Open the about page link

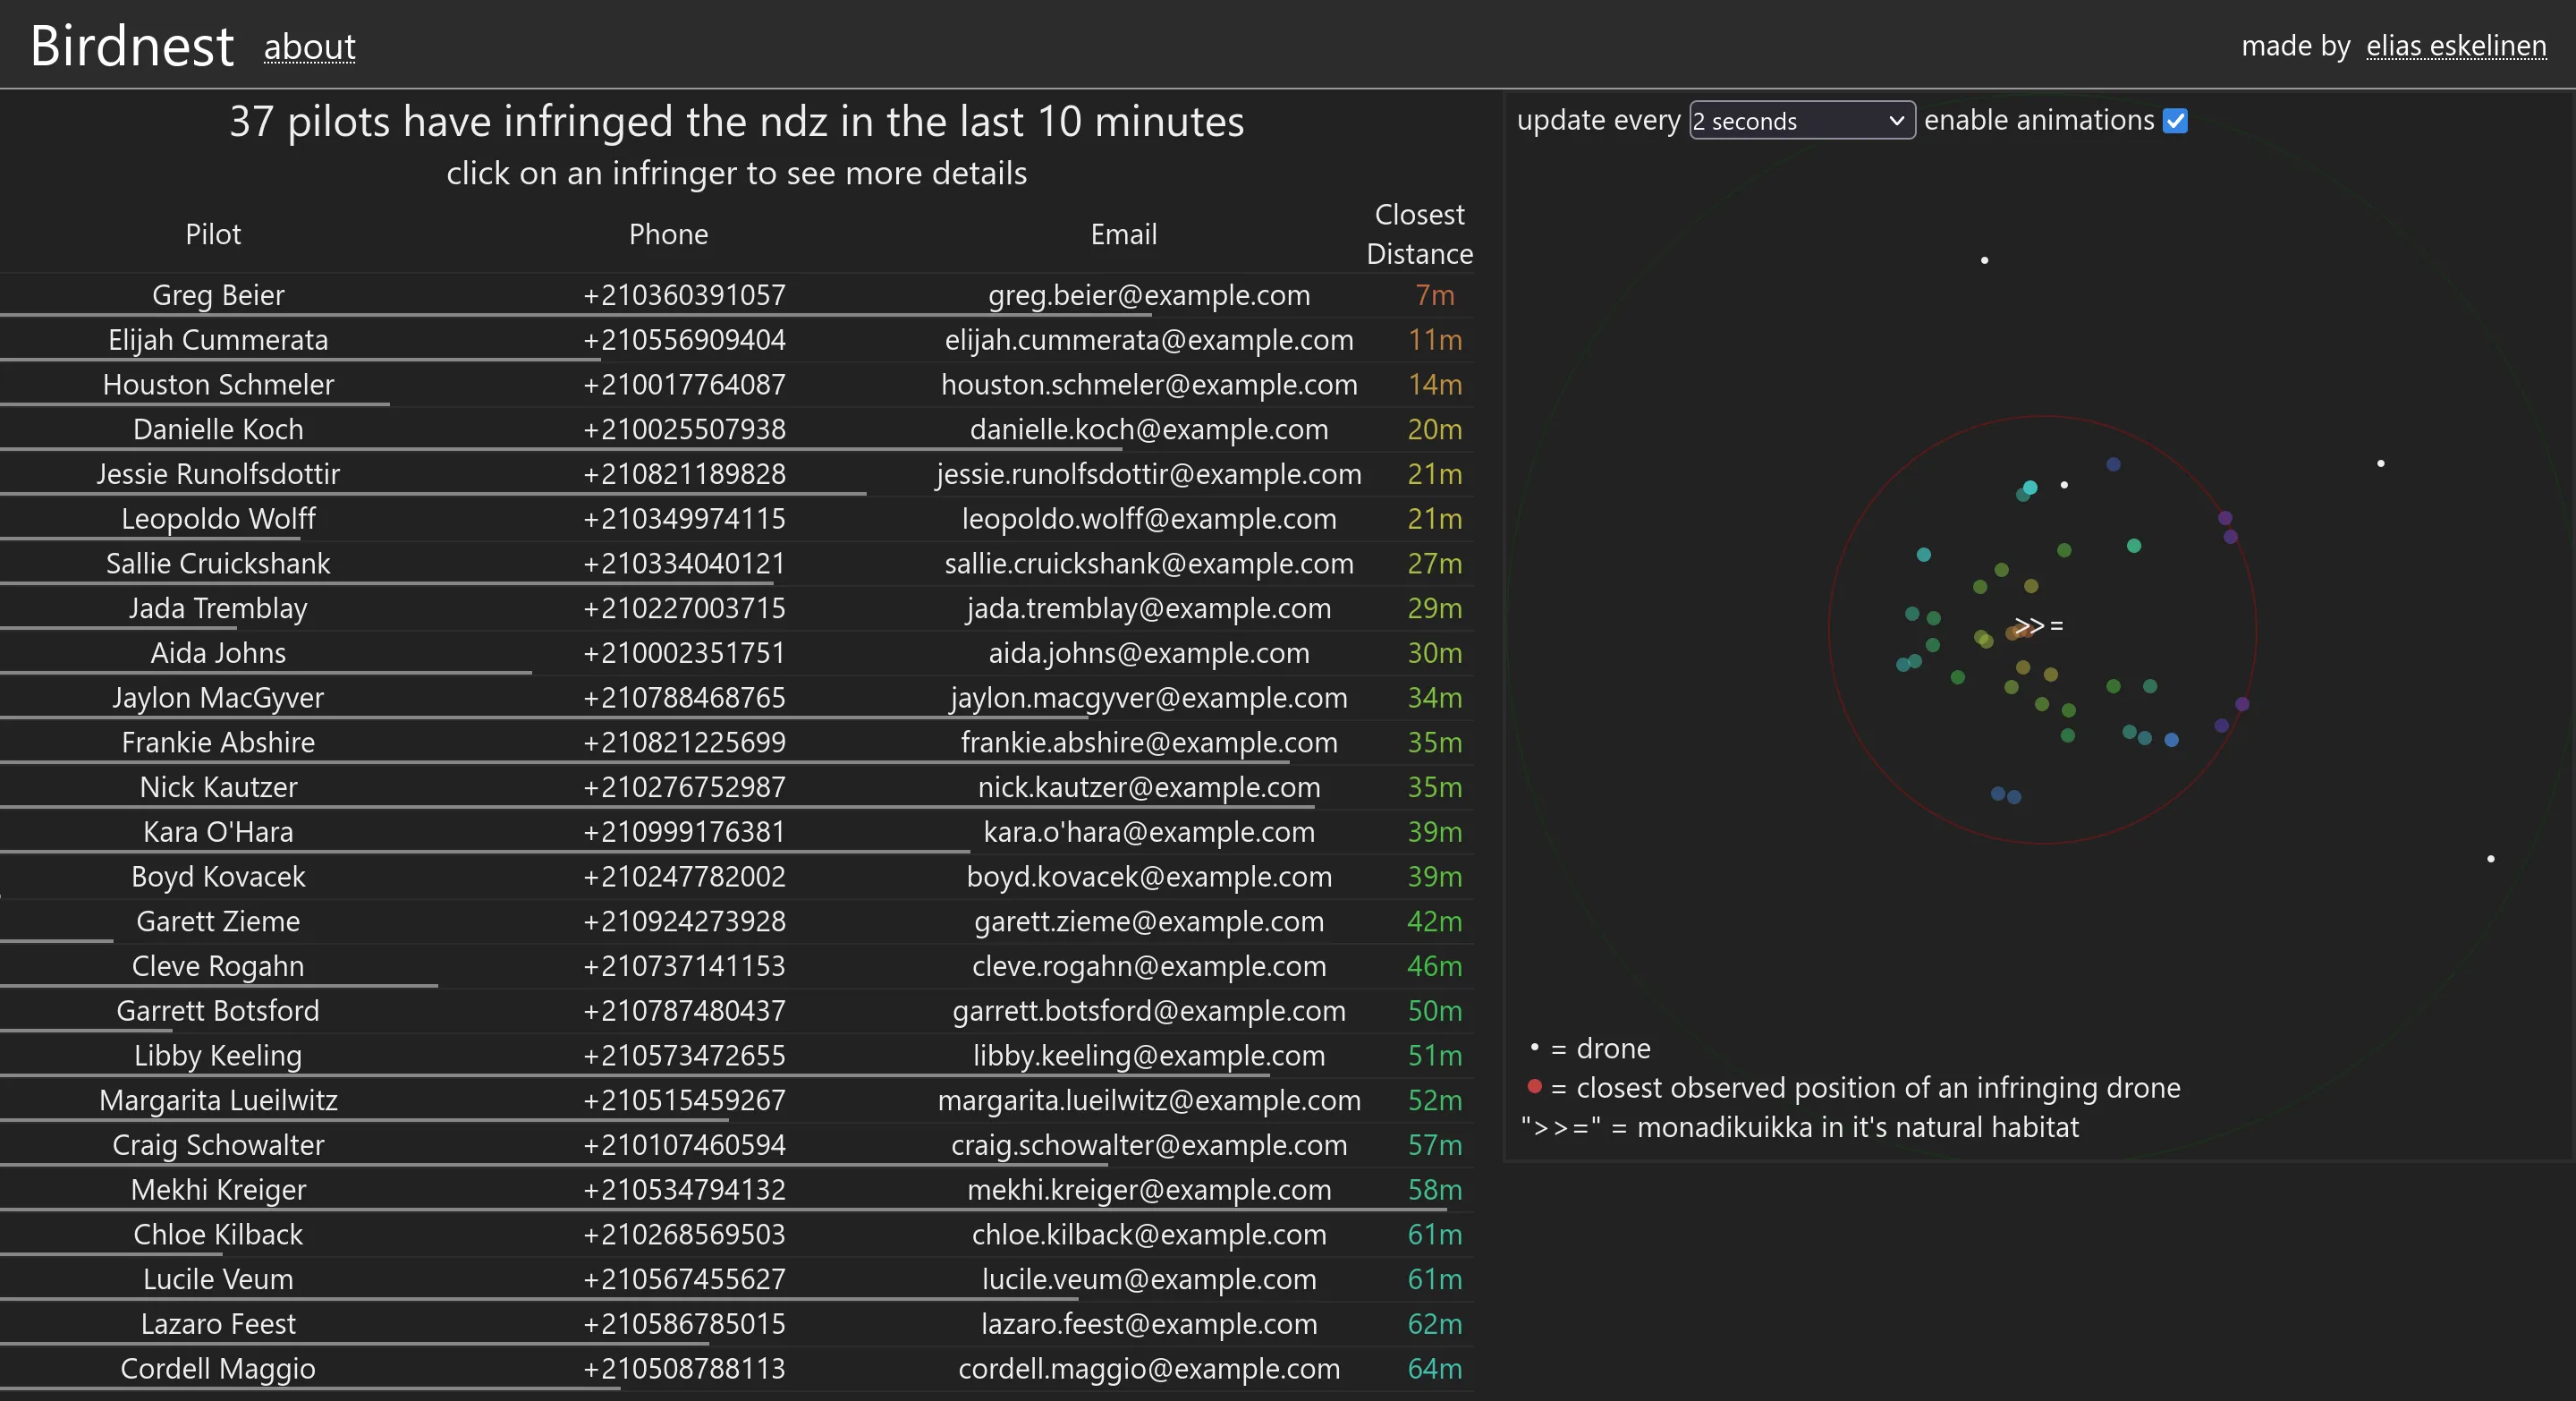click(x=309, y=46)
